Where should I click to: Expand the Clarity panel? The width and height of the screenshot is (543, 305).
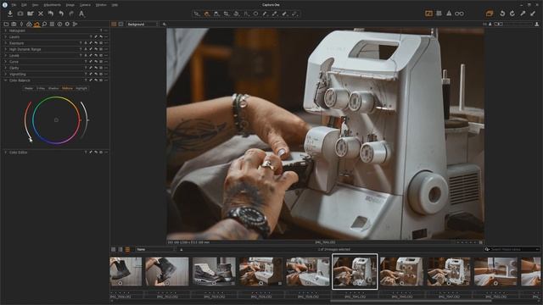6,68
